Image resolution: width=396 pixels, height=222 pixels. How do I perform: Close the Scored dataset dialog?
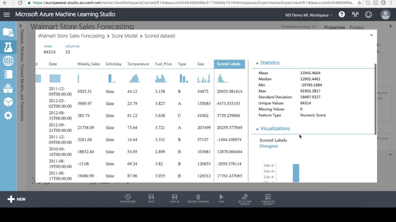click(372, 35)
